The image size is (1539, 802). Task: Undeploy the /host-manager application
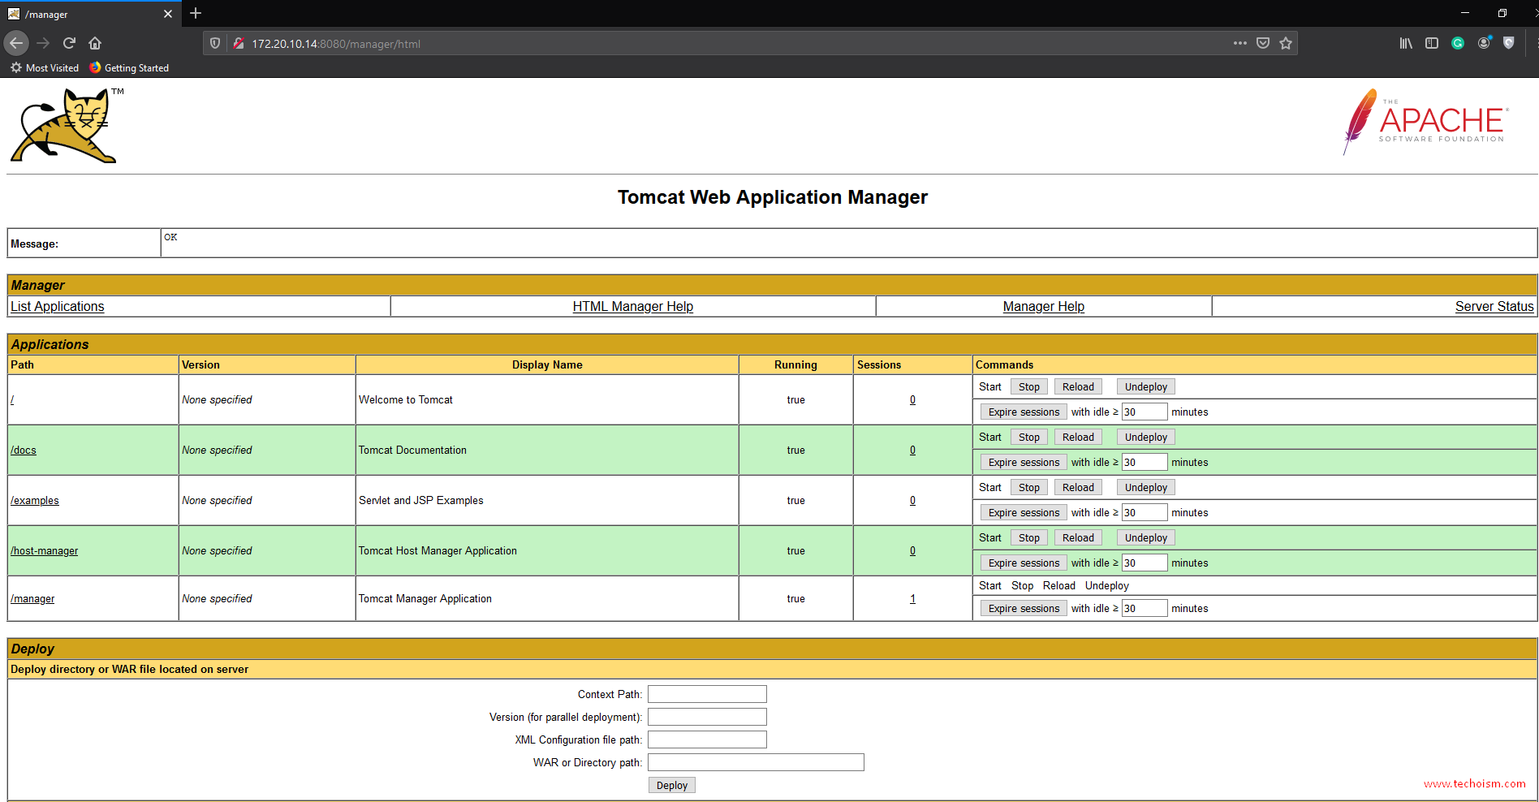point(1146,538)
